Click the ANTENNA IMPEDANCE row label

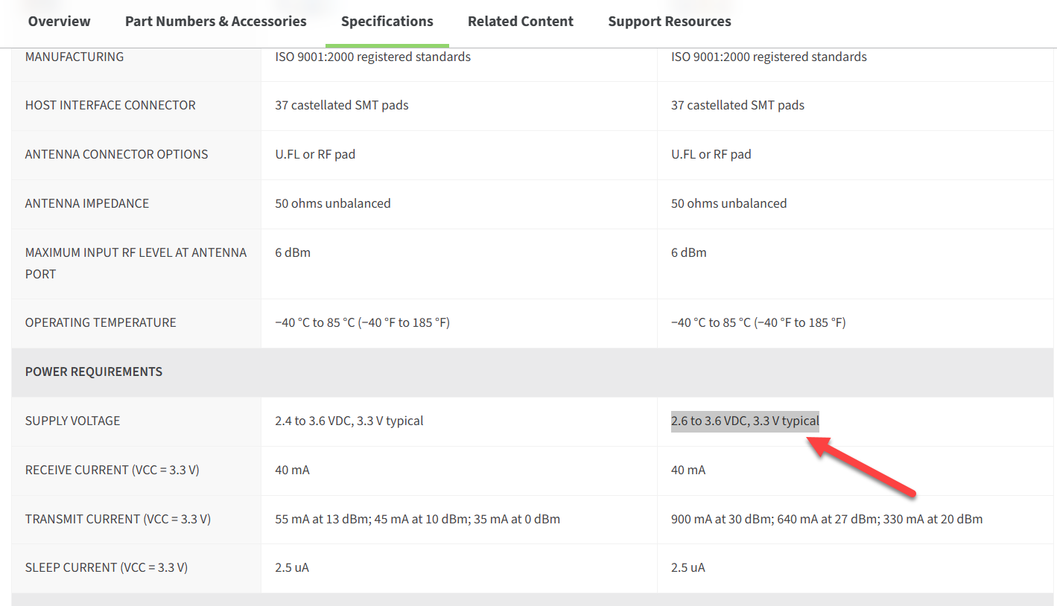point(87,203)
